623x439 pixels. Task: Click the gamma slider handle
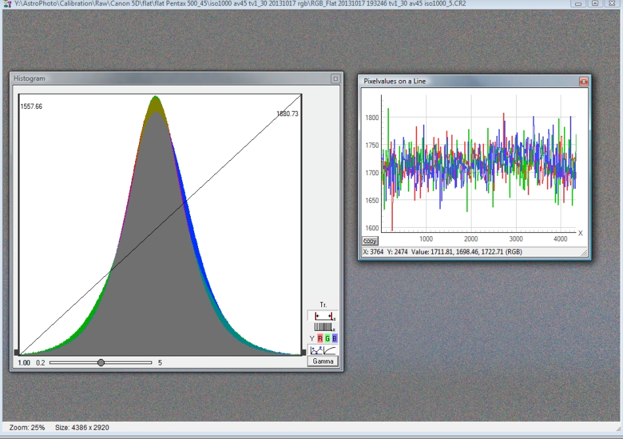(x=101, y=362)
